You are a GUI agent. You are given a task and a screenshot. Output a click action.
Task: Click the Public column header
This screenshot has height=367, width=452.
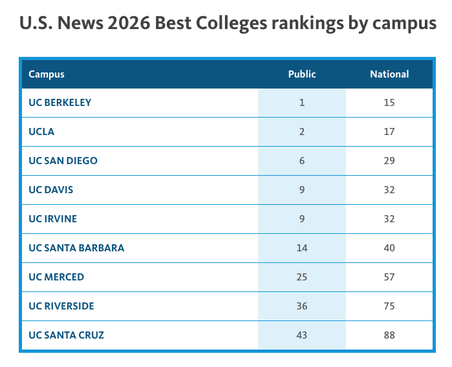pyautogui.click(x=302, y=74)
